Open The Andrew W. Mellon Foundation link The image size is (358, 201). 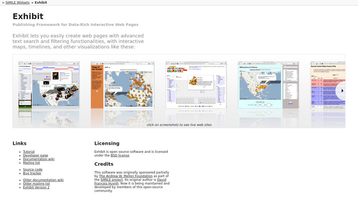(x=126, y=176)
